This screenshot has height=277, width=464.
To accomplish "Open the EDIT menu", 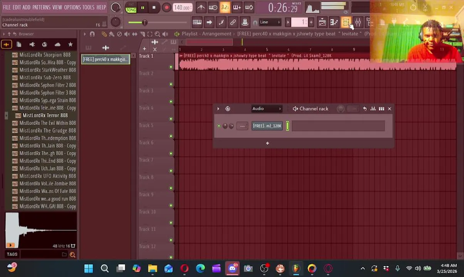I will coord(17,7).
